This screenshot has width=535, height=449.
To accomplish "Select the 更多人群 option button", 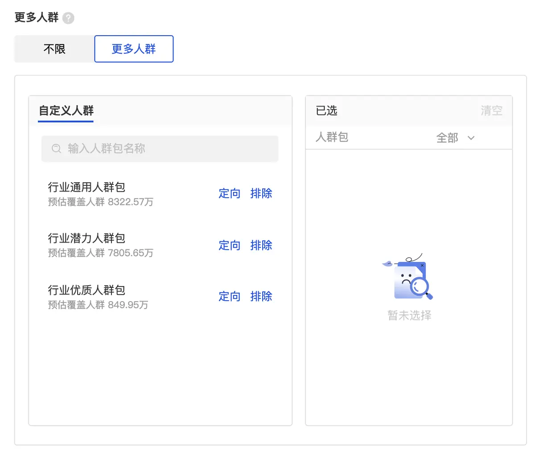I will [134, 49].
